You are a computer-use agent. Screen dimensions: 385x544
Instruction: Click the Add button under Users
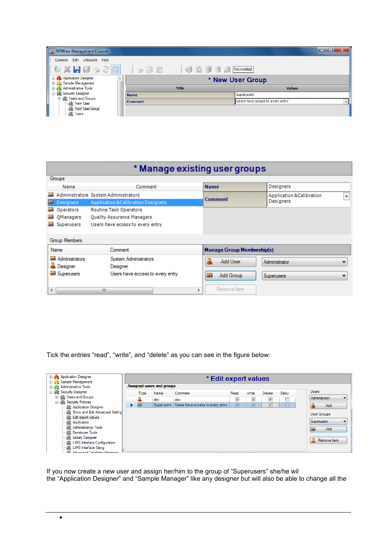click(329, 406)
